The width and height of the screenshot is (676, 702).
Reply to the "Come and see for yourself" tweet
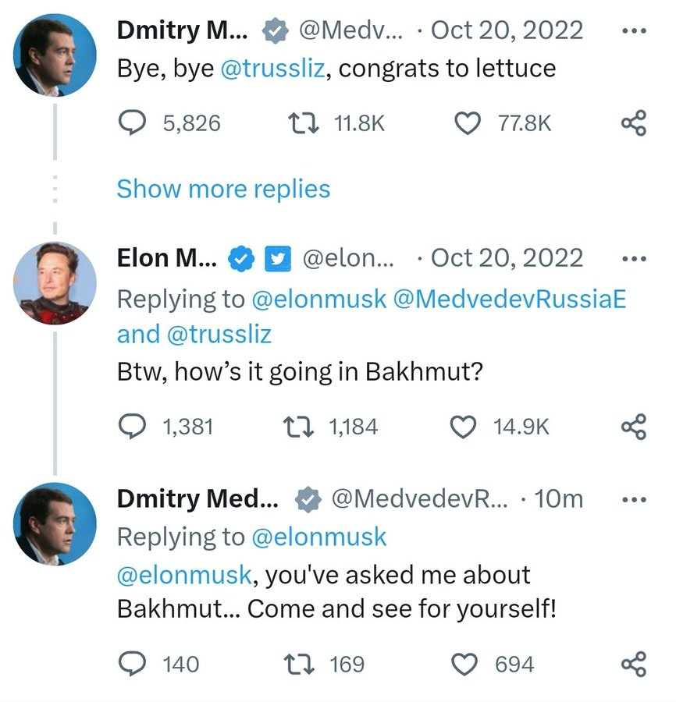click(x=133, y=664)
